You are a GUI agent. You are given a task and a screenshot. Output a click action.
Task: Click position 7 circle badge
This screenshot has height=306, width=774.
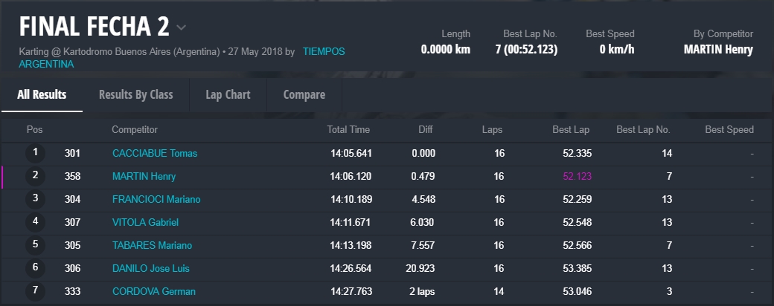click(35, 291)
